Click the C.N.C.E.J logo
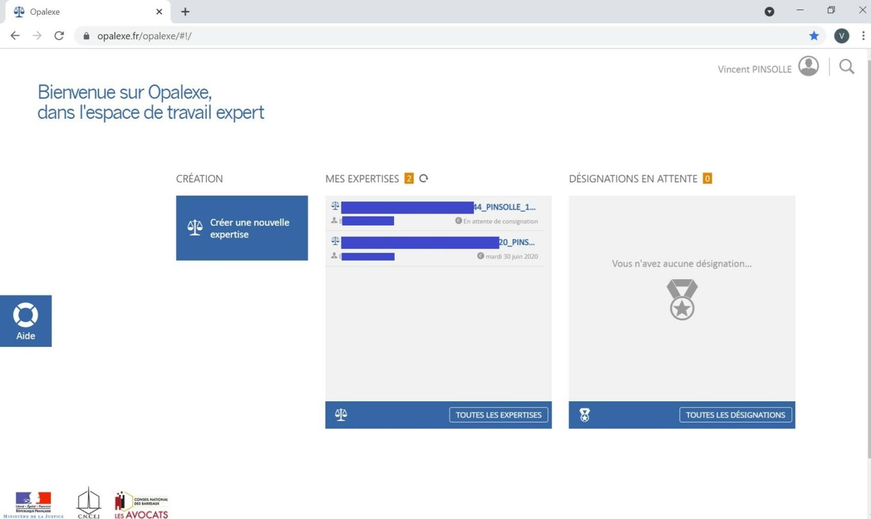This screenshot has width=871, height=519. point(88,503)
